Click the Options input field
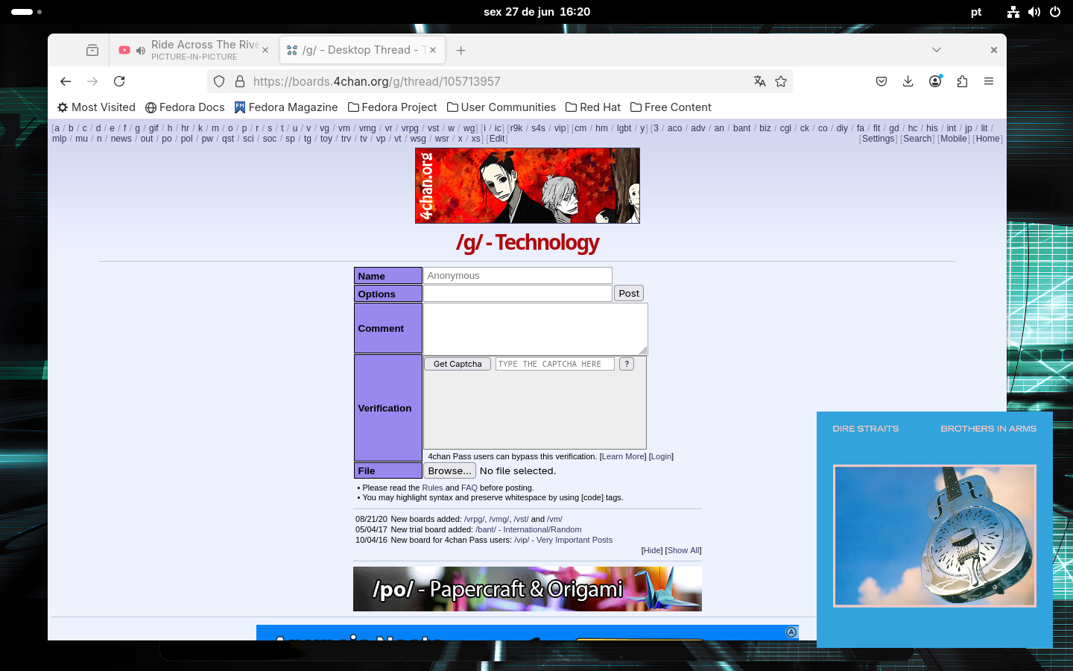1073x671 pixels. (518, 294)
